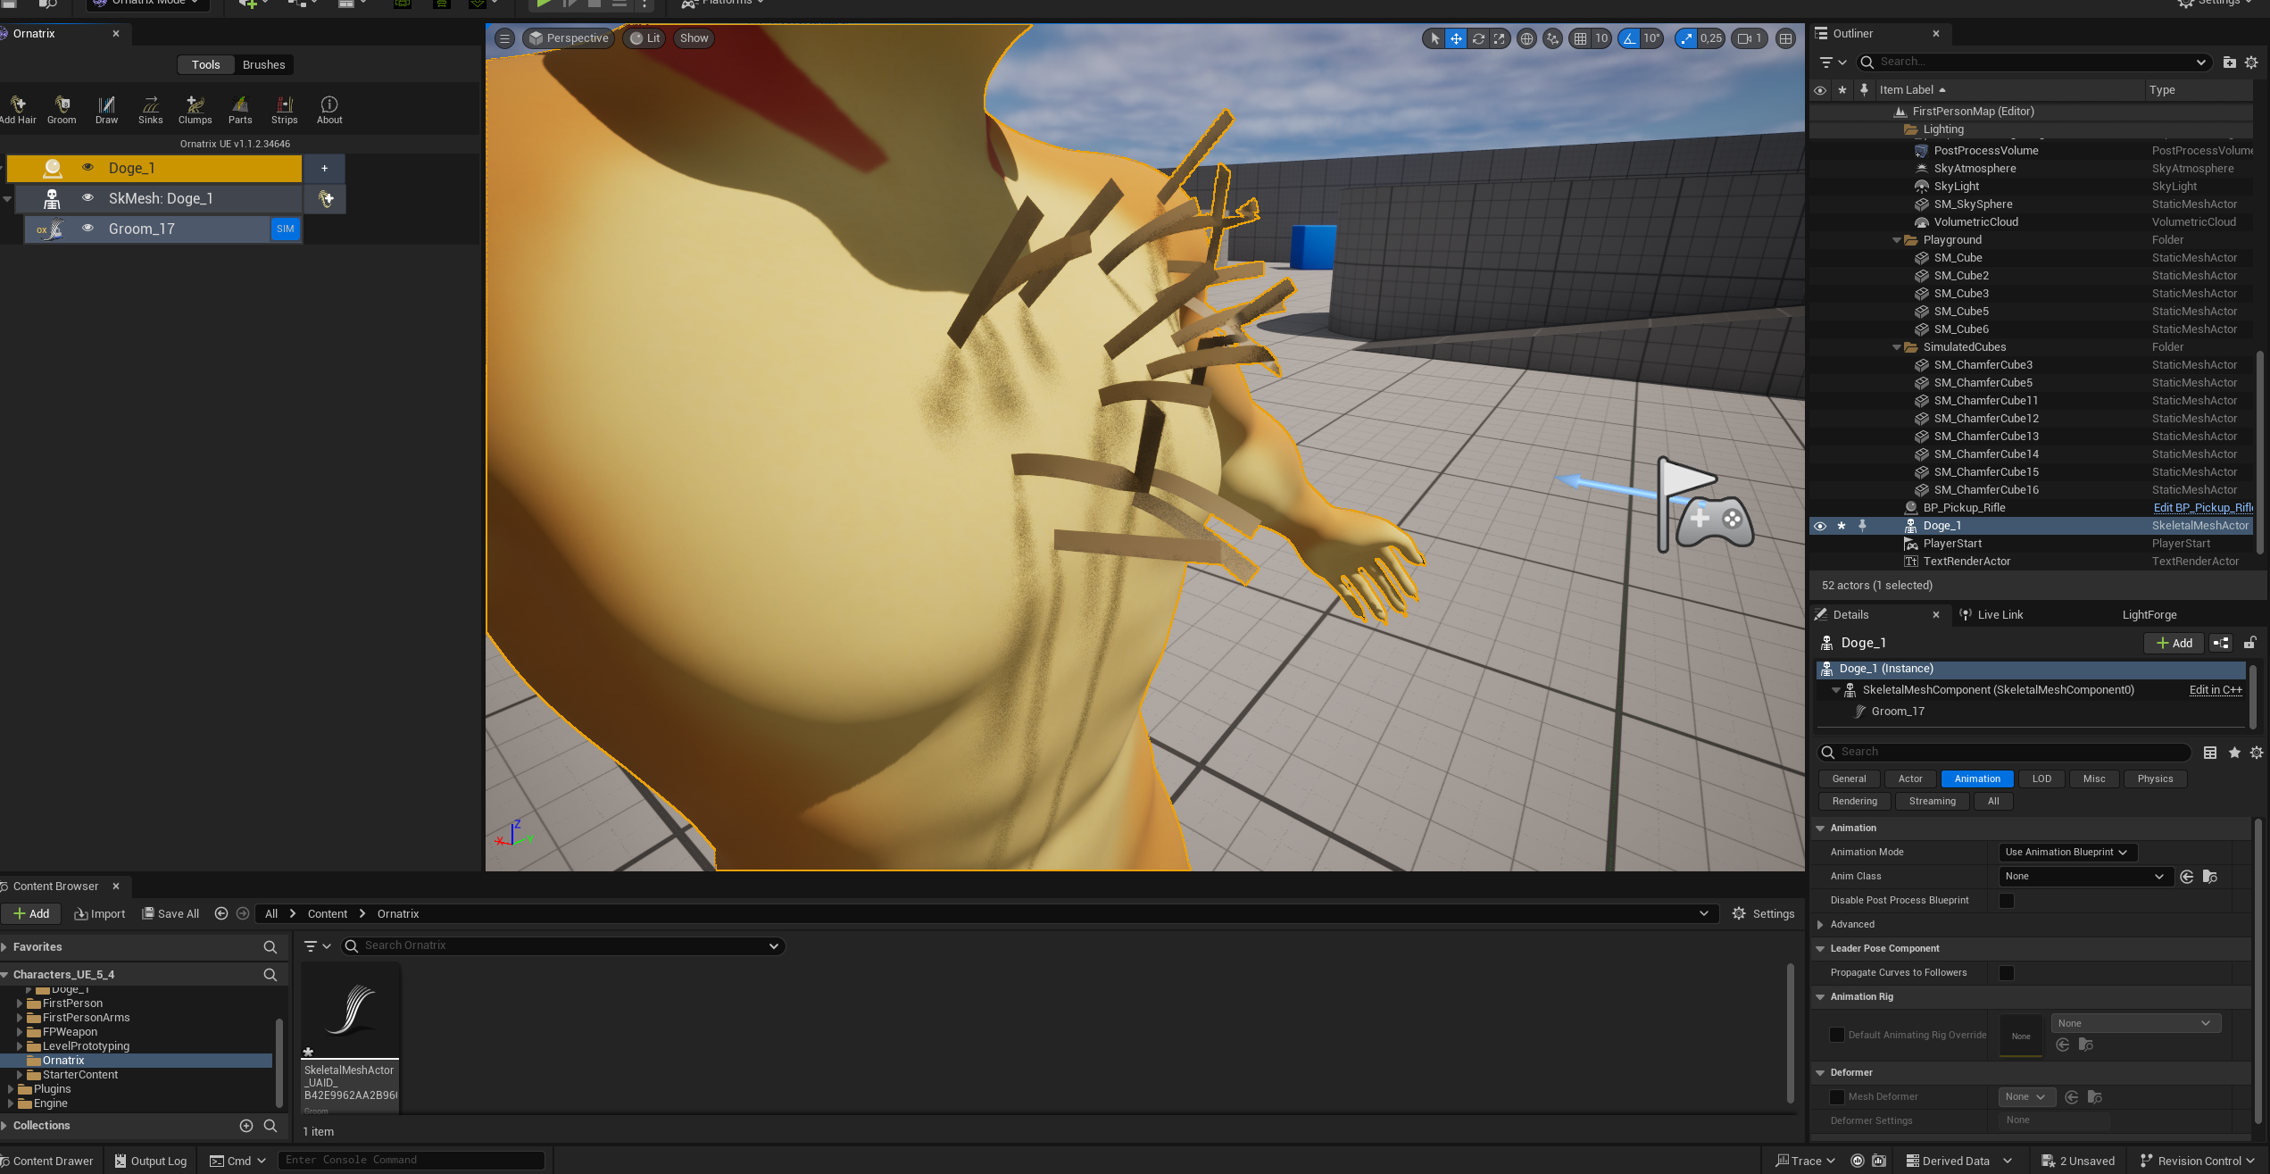Click the Groom asset thumbnail
This screenshot has height=1174, width=2270.
click(350, 1009)
